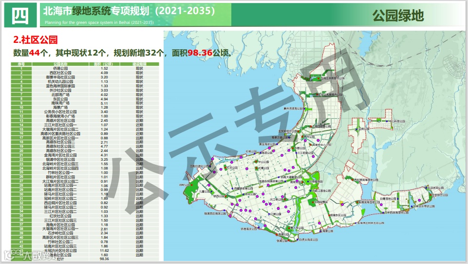
Task: Select table row '高德片区重庆路社区公园'
Action: 85,133
